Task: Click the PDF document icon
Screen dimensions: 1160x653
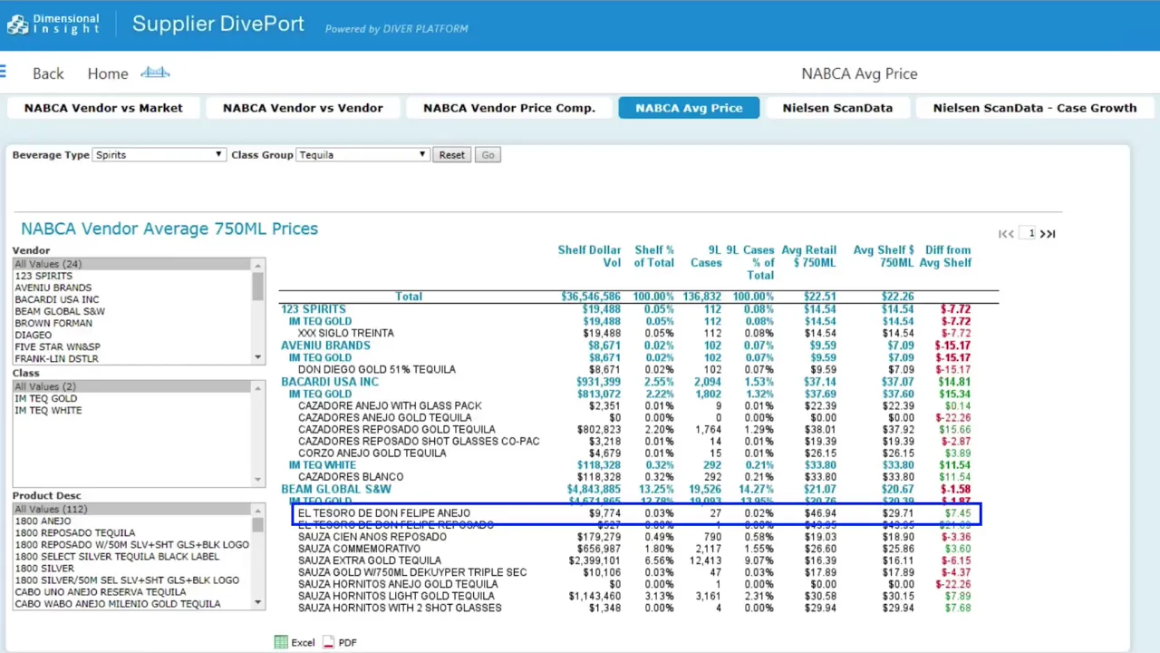Action: point(329,642)
